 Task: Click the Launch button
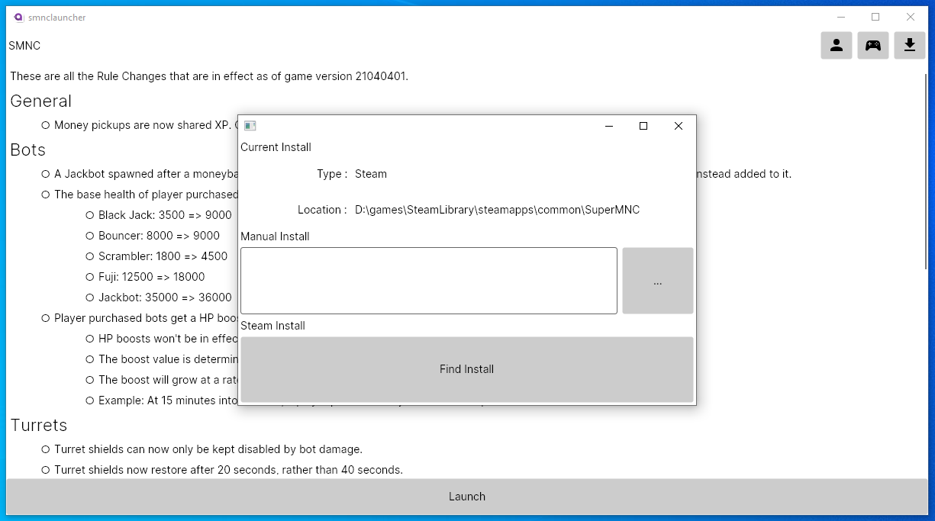coord(467,497)
